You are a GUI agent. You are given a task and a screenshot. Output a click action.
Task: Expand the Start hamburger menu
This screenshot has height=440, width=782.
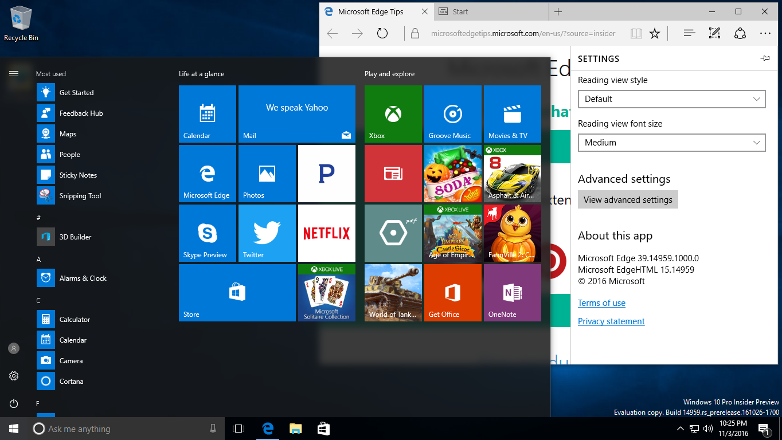pos(14,73)
